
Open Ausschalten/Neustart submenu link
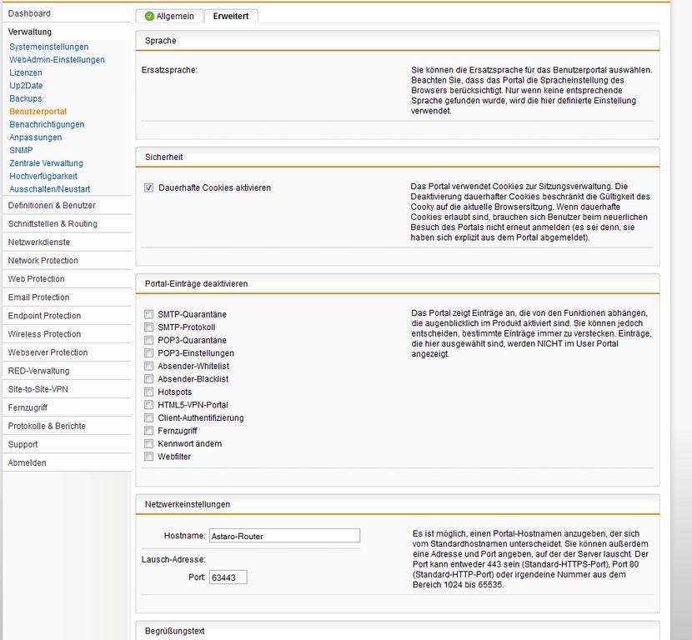[x=50, y=189]
